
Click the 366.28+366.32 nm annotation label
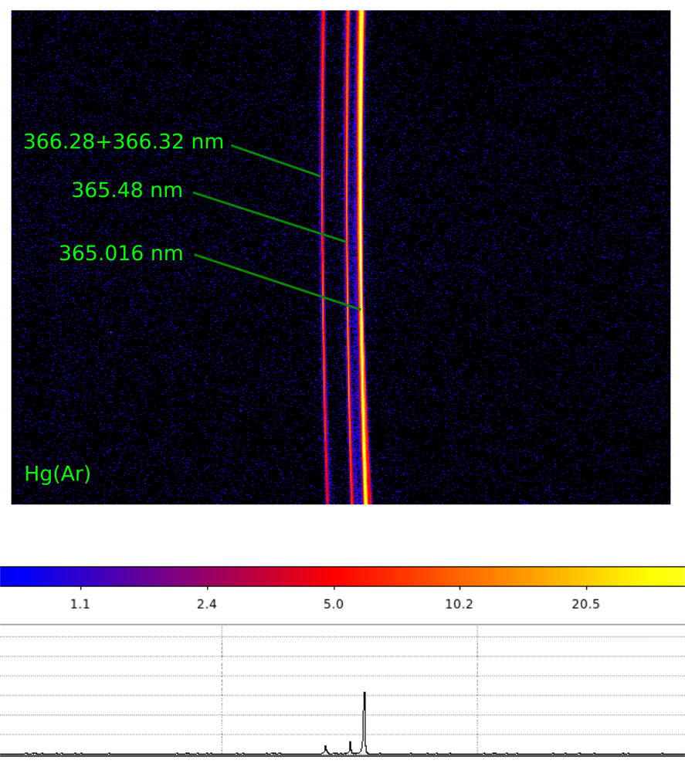(x=124, y=142)
